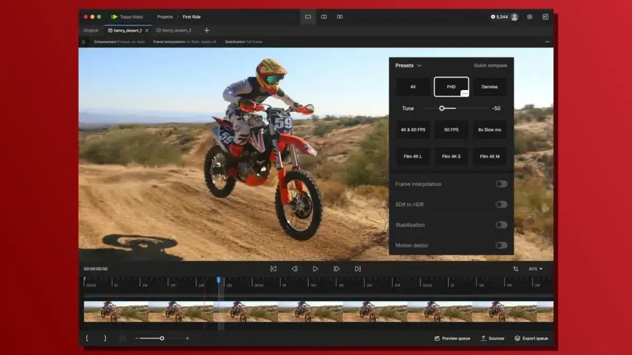The width and height of the screenshot is (632, 355).
Task: Jump to the start of the clip
Action: [x=273, y=269]
